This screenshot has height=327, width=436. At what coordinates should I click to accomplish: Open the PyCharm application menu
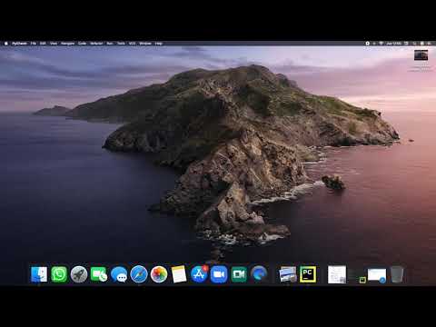pyautogui.click(x=19, y=44)
